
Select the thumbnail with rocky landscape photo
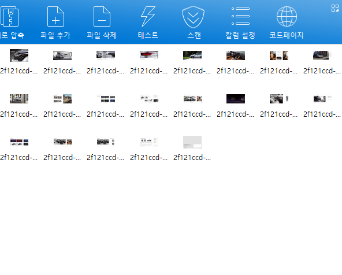point(62,99)
